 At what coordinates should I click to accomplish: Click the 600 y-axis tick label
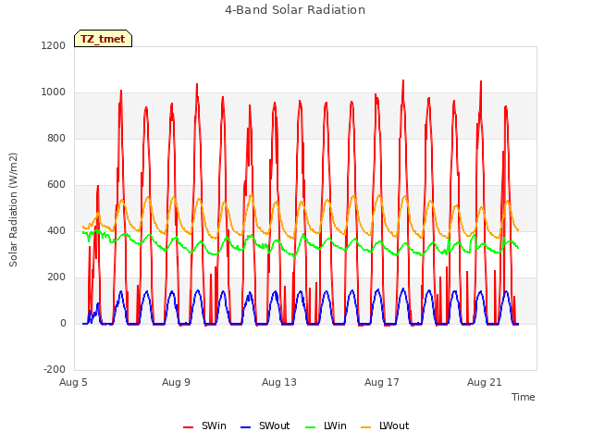coord(56,185)
